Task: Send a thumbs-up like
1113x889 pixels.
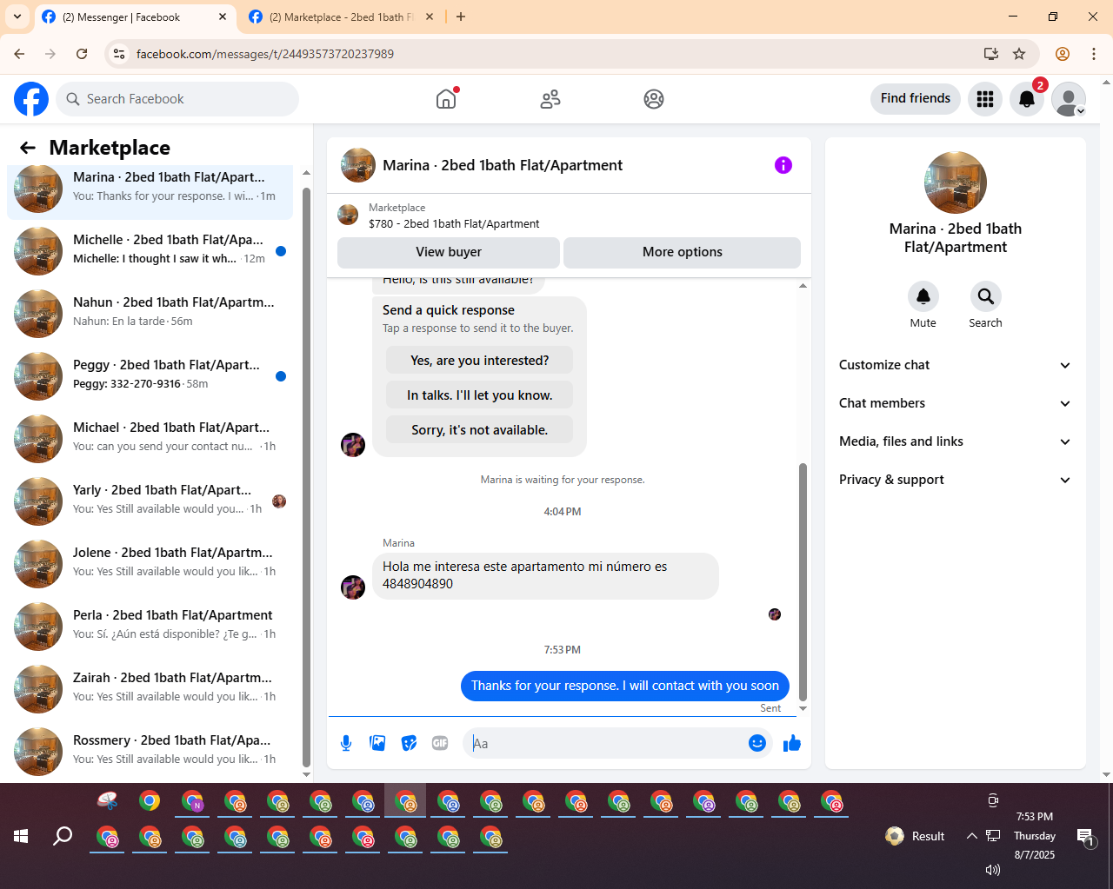Action: [792, 743]
